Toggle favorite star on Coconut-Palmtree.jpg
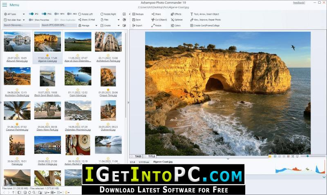The image size is (327, 195). pos(17,124)
